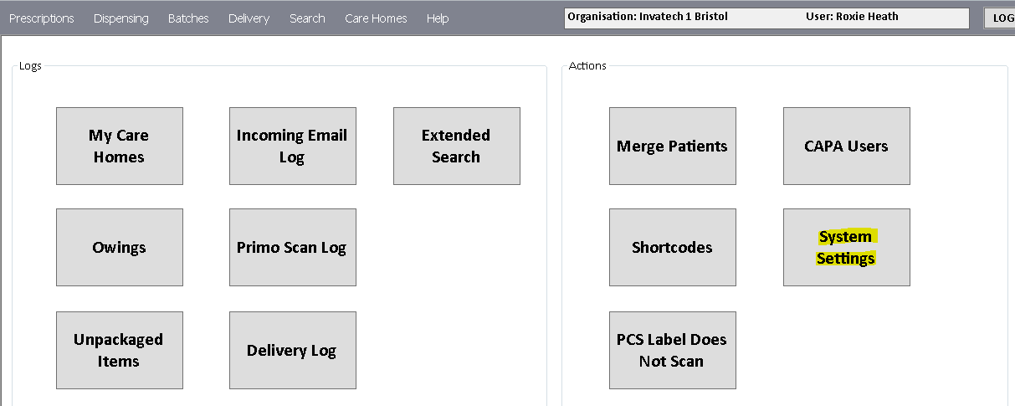Open the Care Homes menu
Viewport: 1015px width, 406px height.
(376, 18)
